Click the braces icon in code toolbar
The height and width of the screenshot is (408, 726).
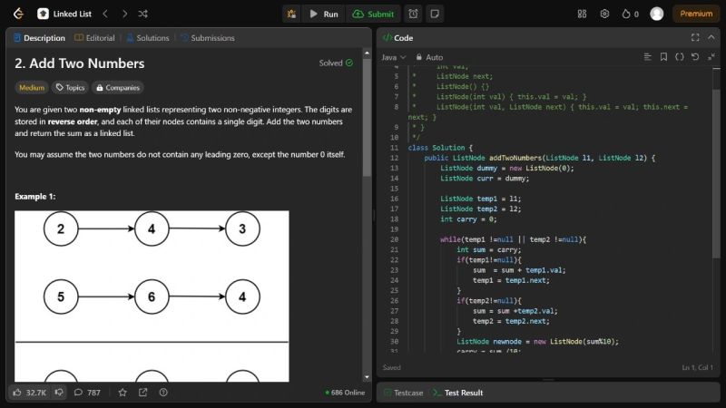coord(679,57)
